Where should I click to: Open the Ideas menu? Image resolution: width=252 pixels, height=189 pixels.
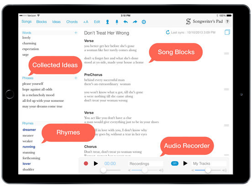57,22
